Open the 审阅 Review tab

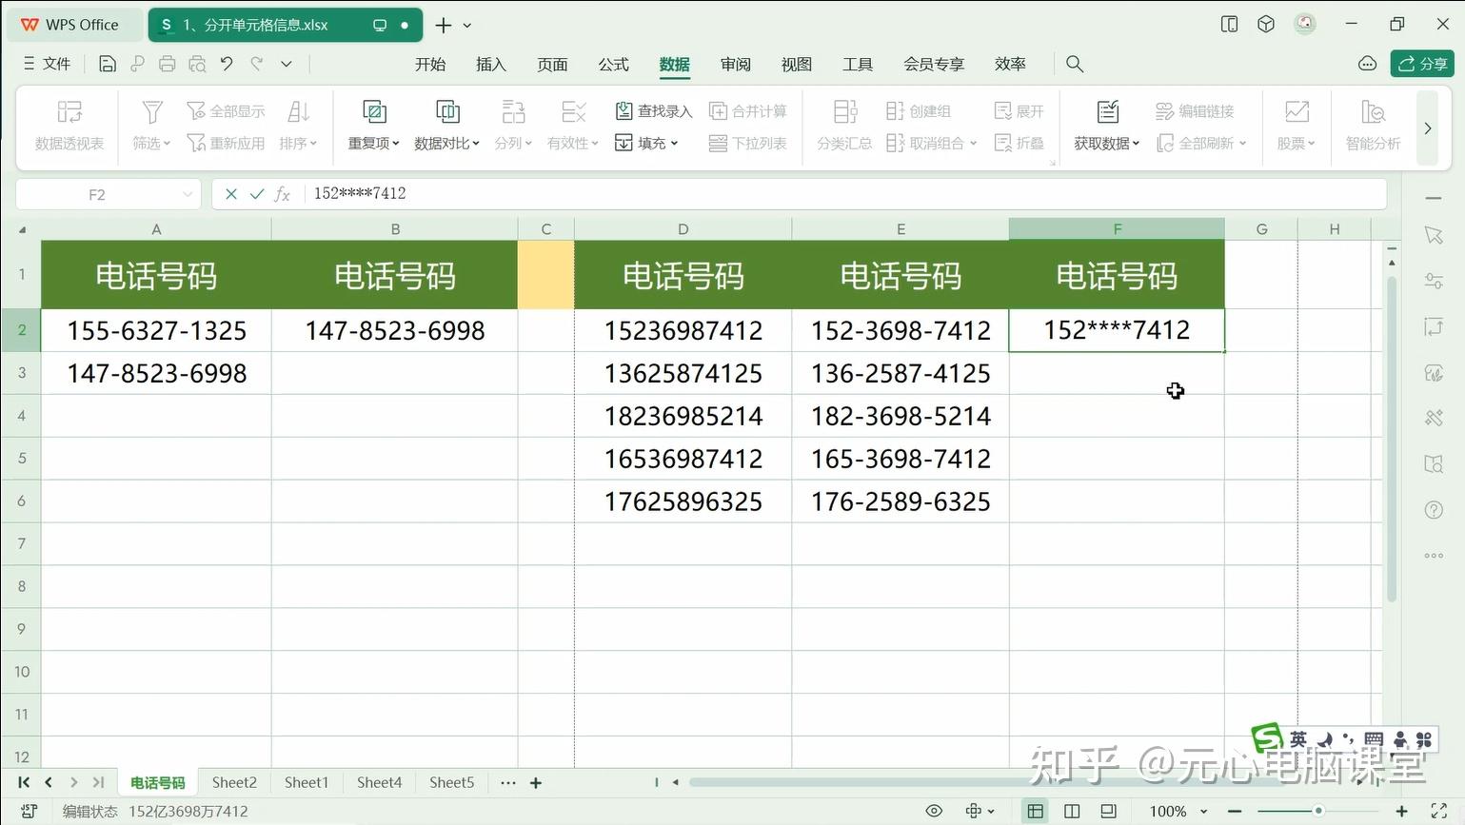coord(735,64)
